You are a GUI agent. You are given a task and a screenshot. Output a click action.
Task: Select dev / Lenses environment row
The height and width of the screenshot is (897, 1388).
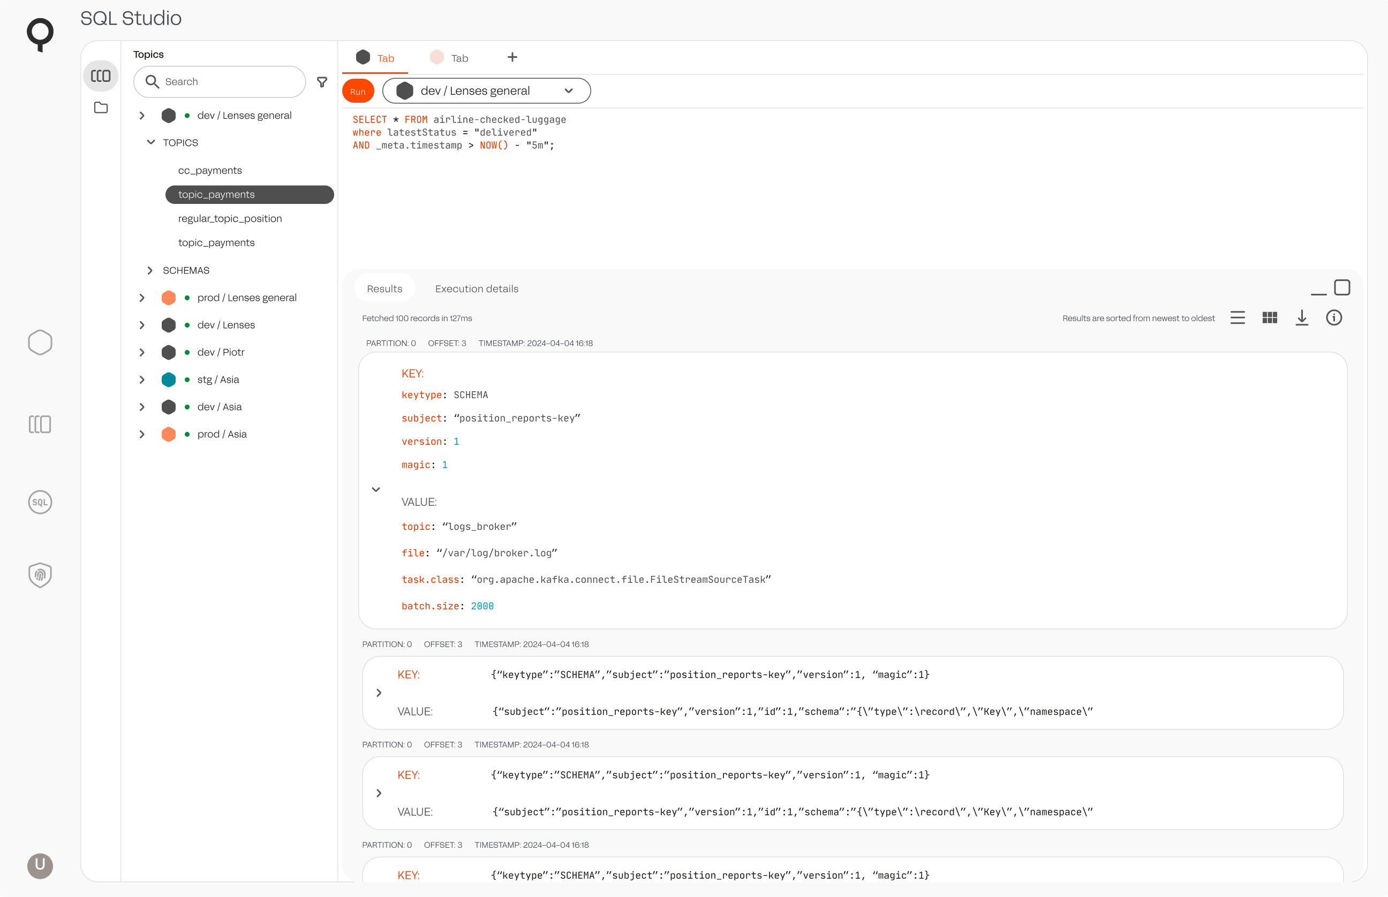point(226,325)
